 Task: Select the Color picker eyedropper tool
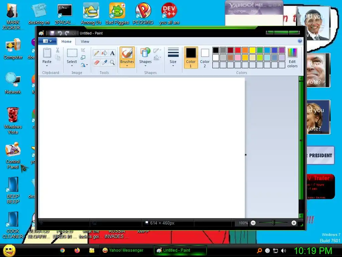tap(105, 63)
